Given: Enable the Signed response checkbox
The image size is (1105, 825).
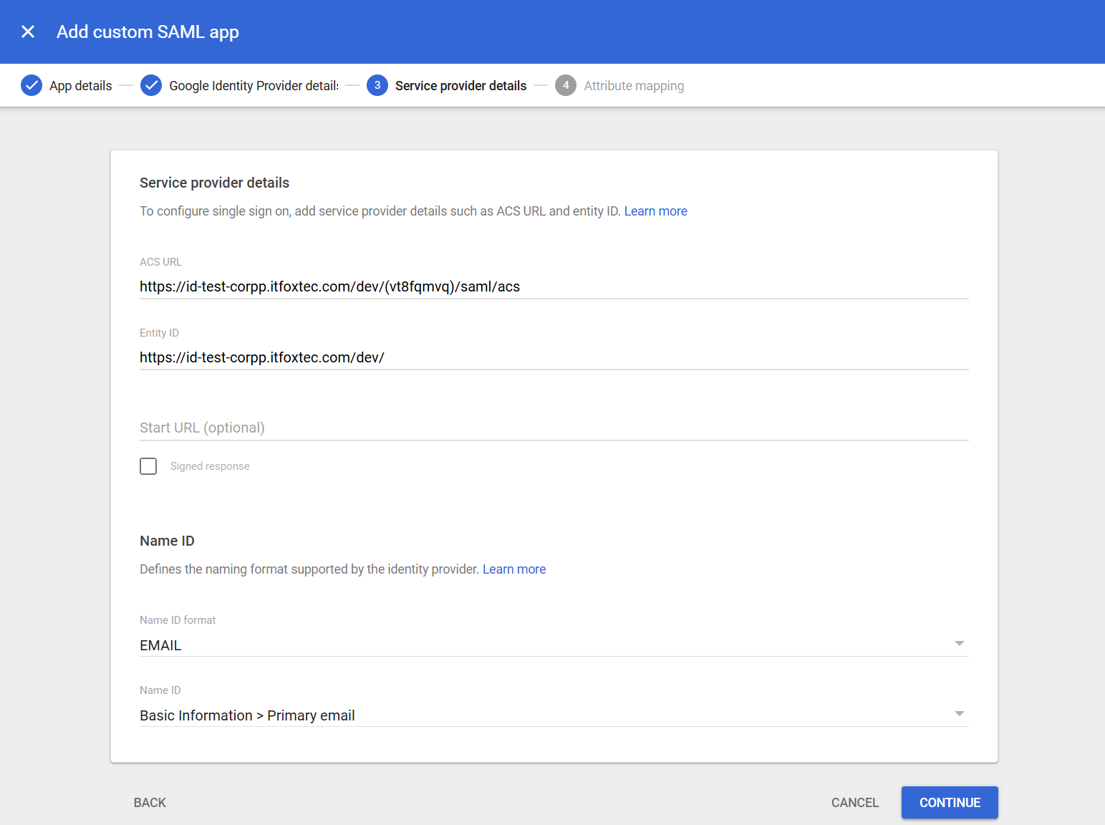Looking at the screenshot, I should 148,465.
